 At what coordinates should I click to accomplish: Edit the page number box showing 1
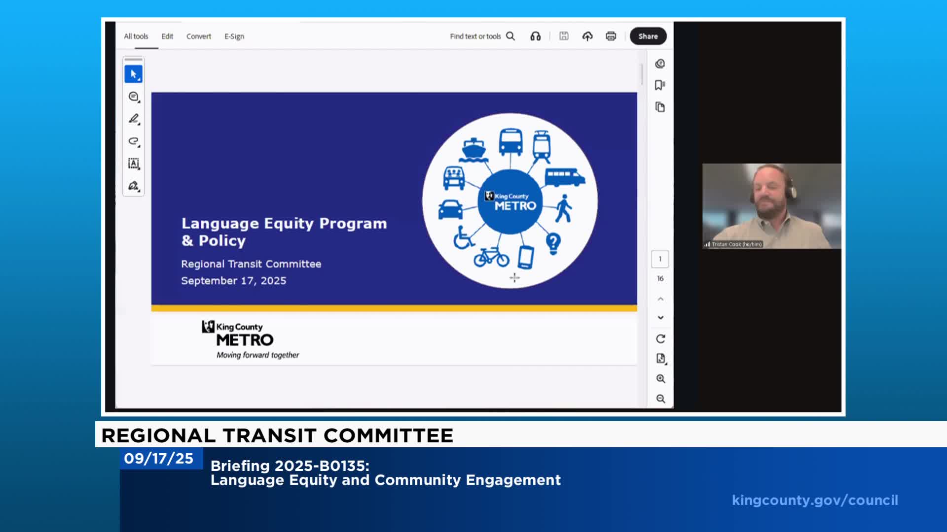point(659,259)
